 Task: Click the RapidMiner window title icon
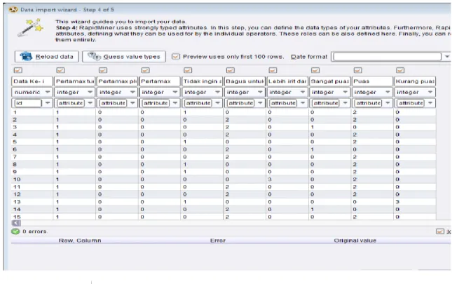(13, 10)
